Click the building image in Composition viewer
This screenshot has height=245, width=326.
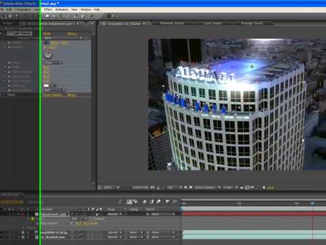(x=237, y=104)
